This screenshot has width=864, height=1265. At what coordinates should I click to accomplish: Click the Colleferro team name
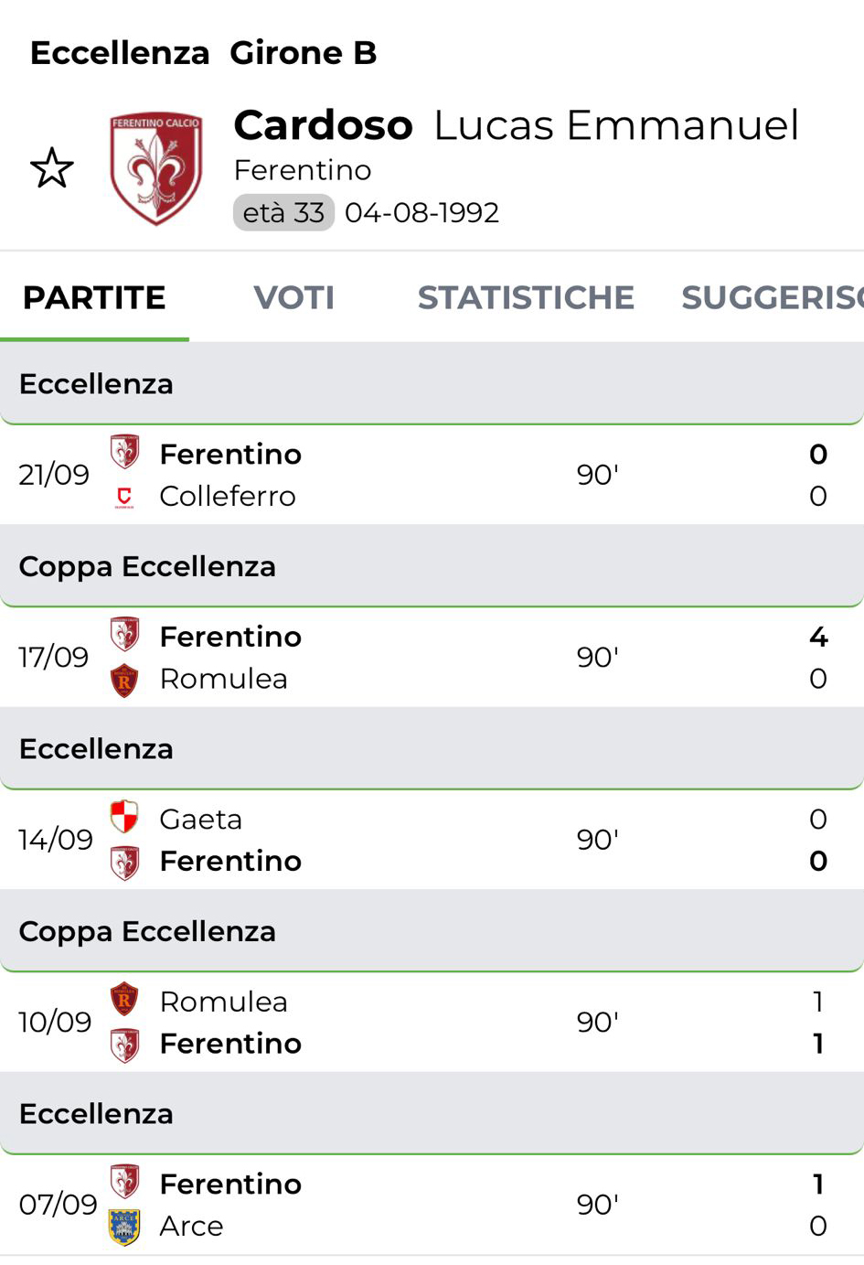[228, 497]
